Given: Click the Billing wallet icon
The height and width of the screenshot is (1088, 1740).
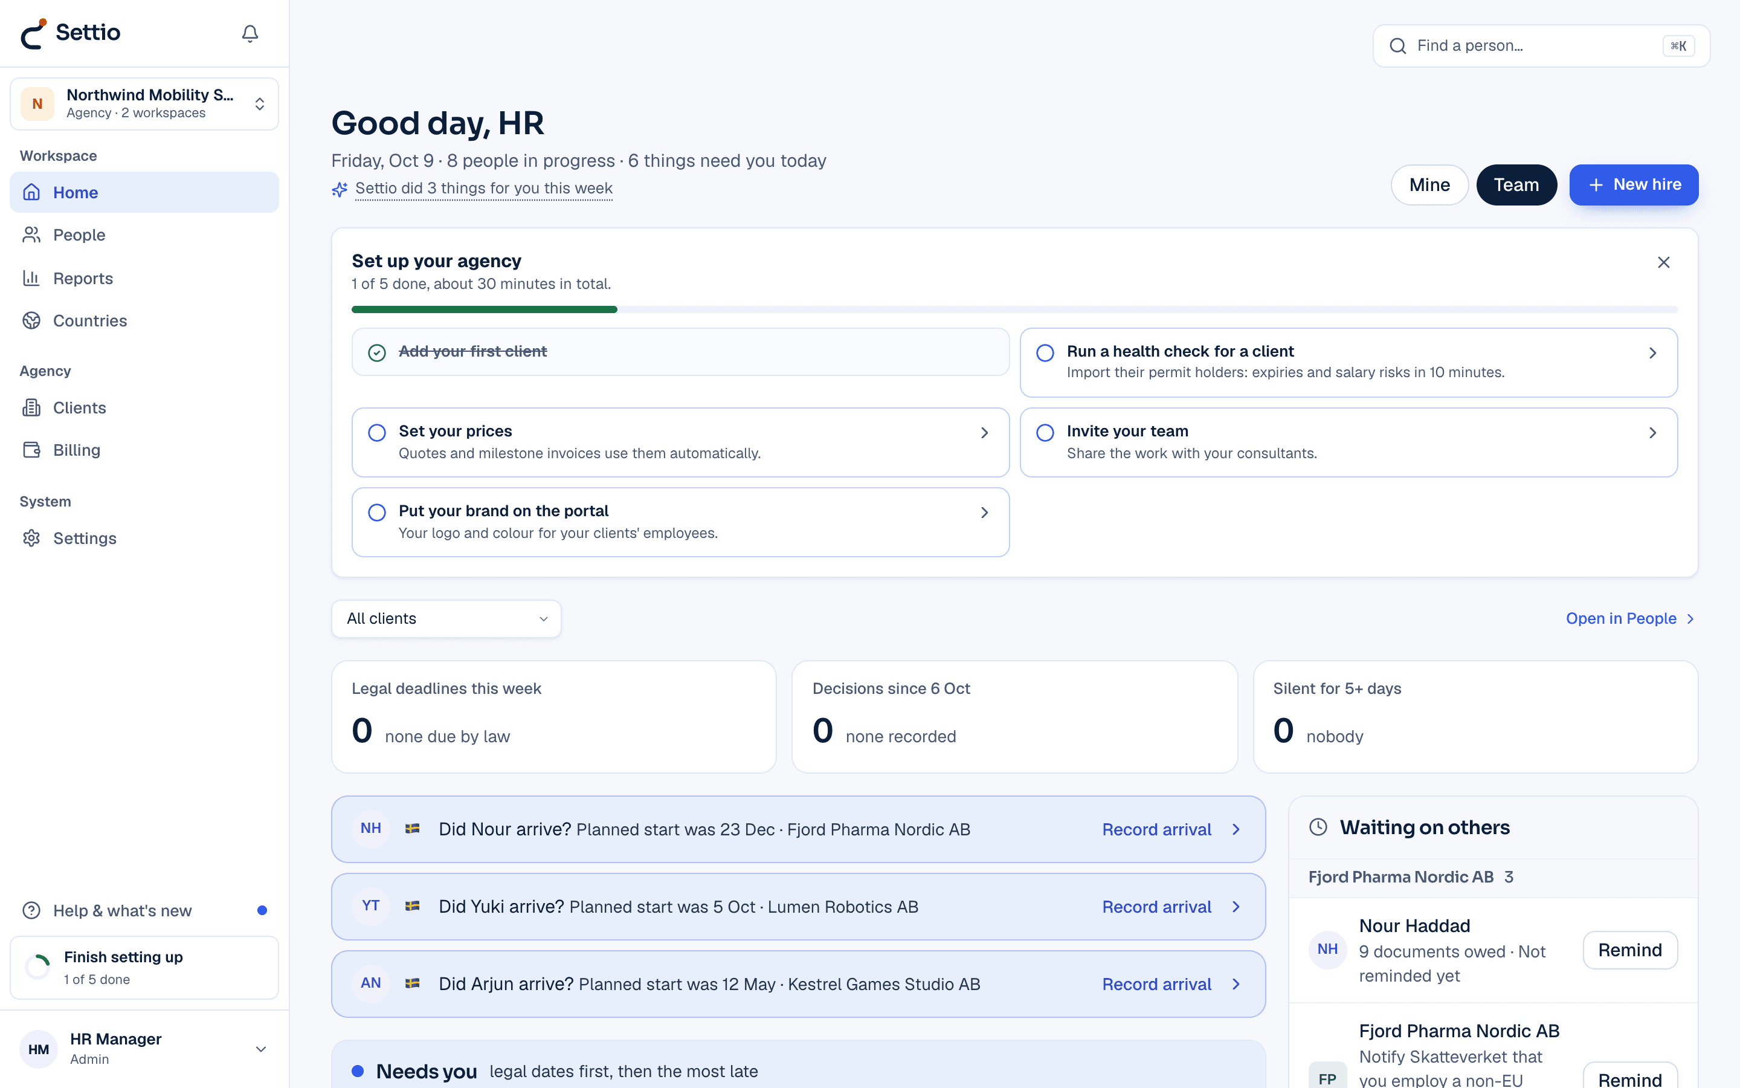Looking at the screenshot, I should pyautogui.click(x=31, y=450).
